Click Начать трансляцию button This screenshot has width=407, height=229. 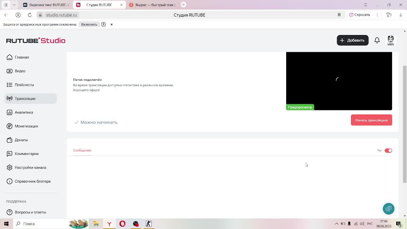(371, 120)
